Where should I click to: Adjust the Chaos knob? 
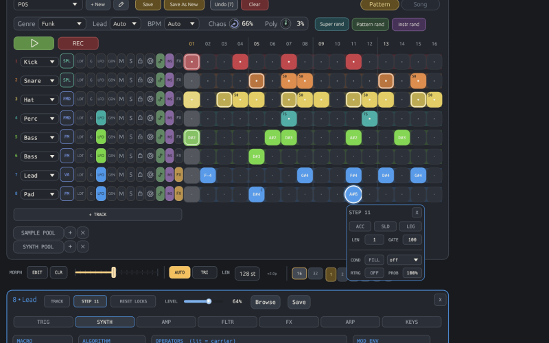(x=234, y=24)
